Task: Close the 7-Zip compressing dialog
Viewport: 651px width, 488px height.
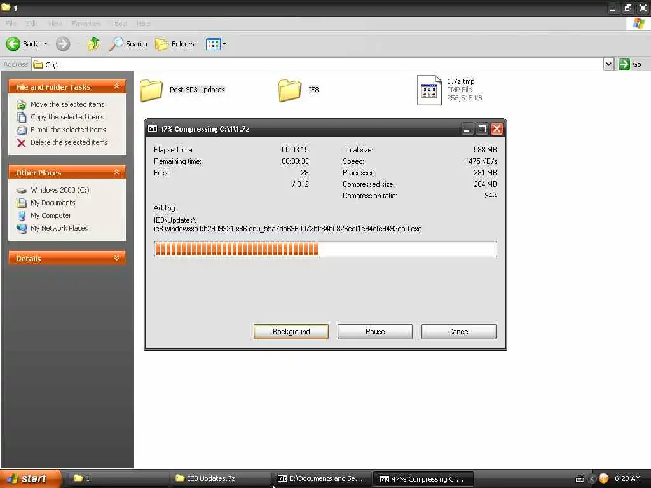Action: coord(497,129)
